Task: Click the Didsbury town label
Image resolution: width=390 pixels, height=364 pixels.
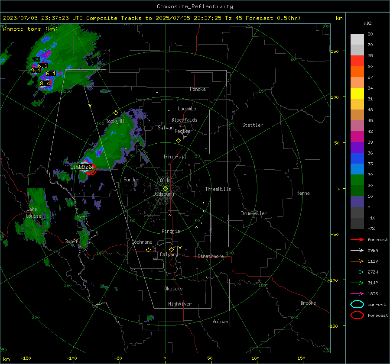Action: tap(164, 194)
